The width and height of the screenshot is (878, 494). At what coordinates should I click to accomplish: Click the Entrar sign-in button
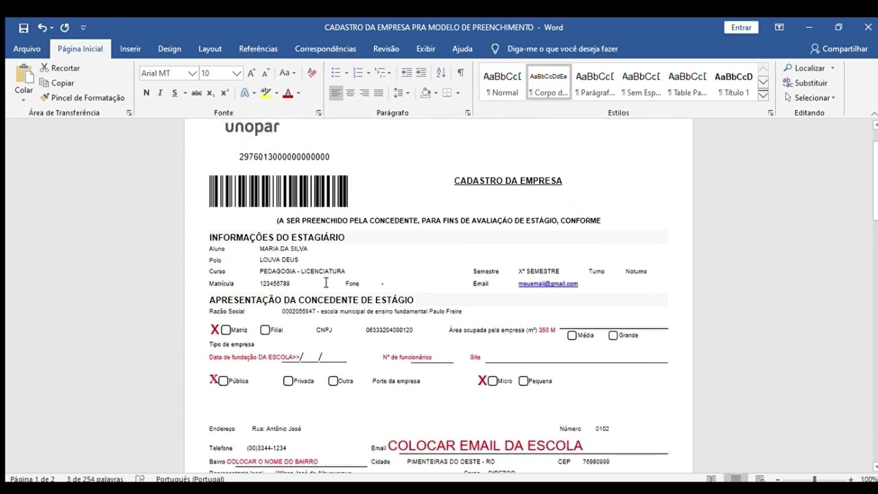click(741, 27)
